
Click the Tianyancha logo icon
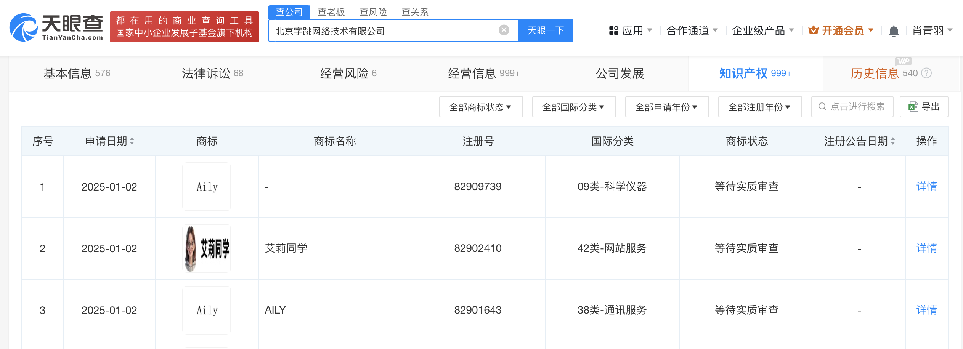pyautogui.click(x=23, y=27)
